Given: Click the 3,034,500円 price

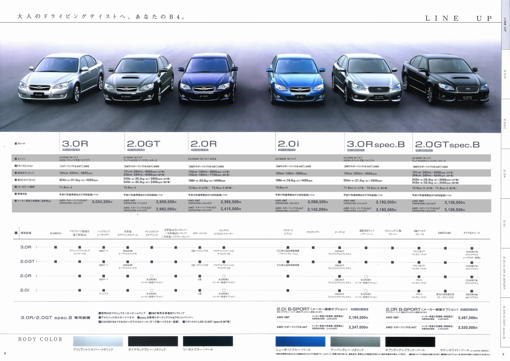Looking at the screenshot, I should (x=102, y=202).
